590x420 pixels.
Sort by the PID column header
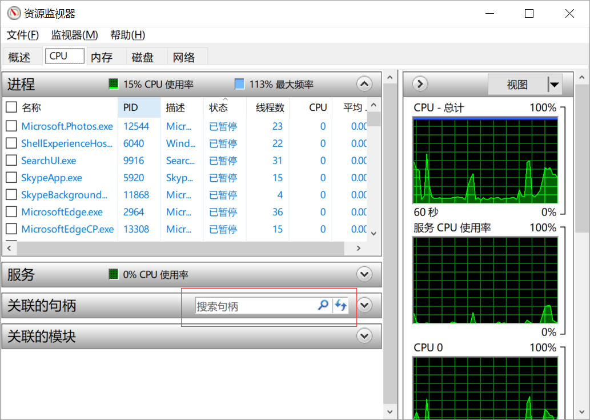[139, 107]
